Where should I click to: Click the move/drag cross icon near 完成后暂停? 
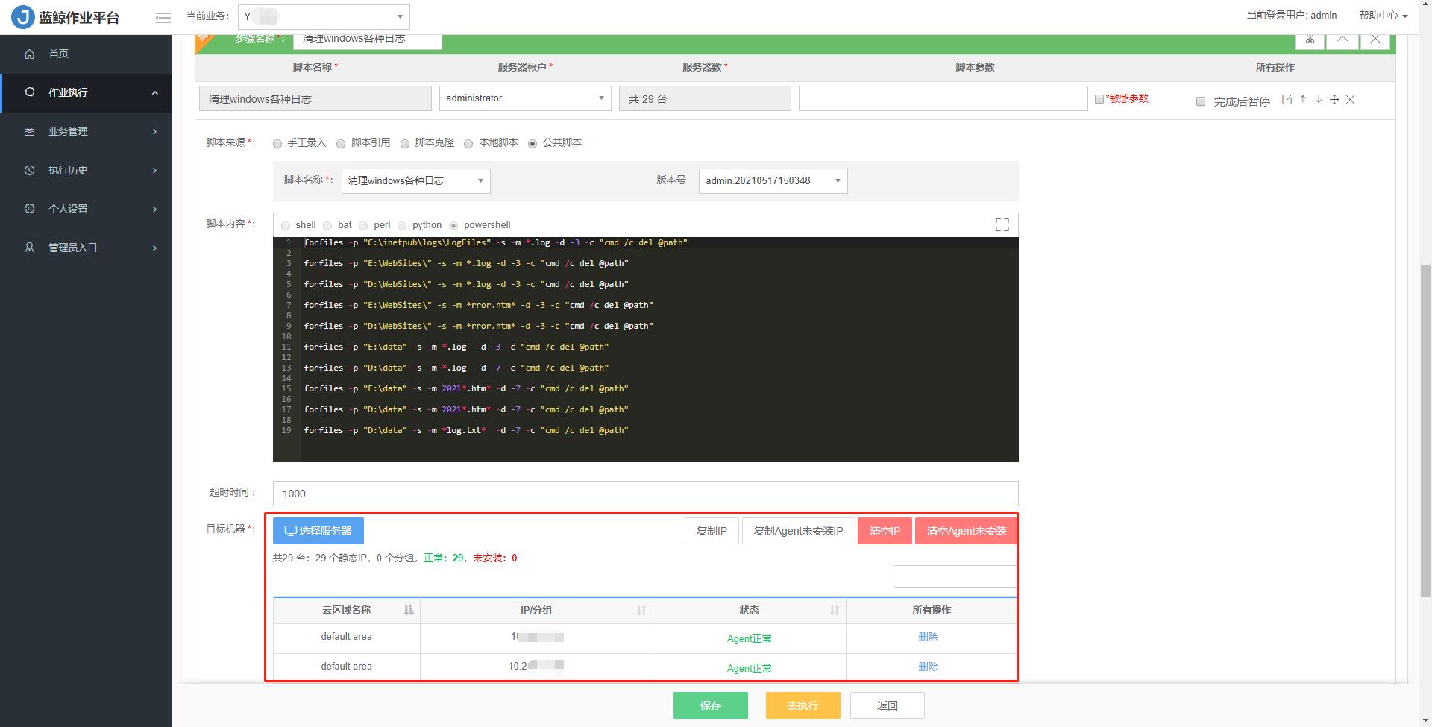(1334, 99)
